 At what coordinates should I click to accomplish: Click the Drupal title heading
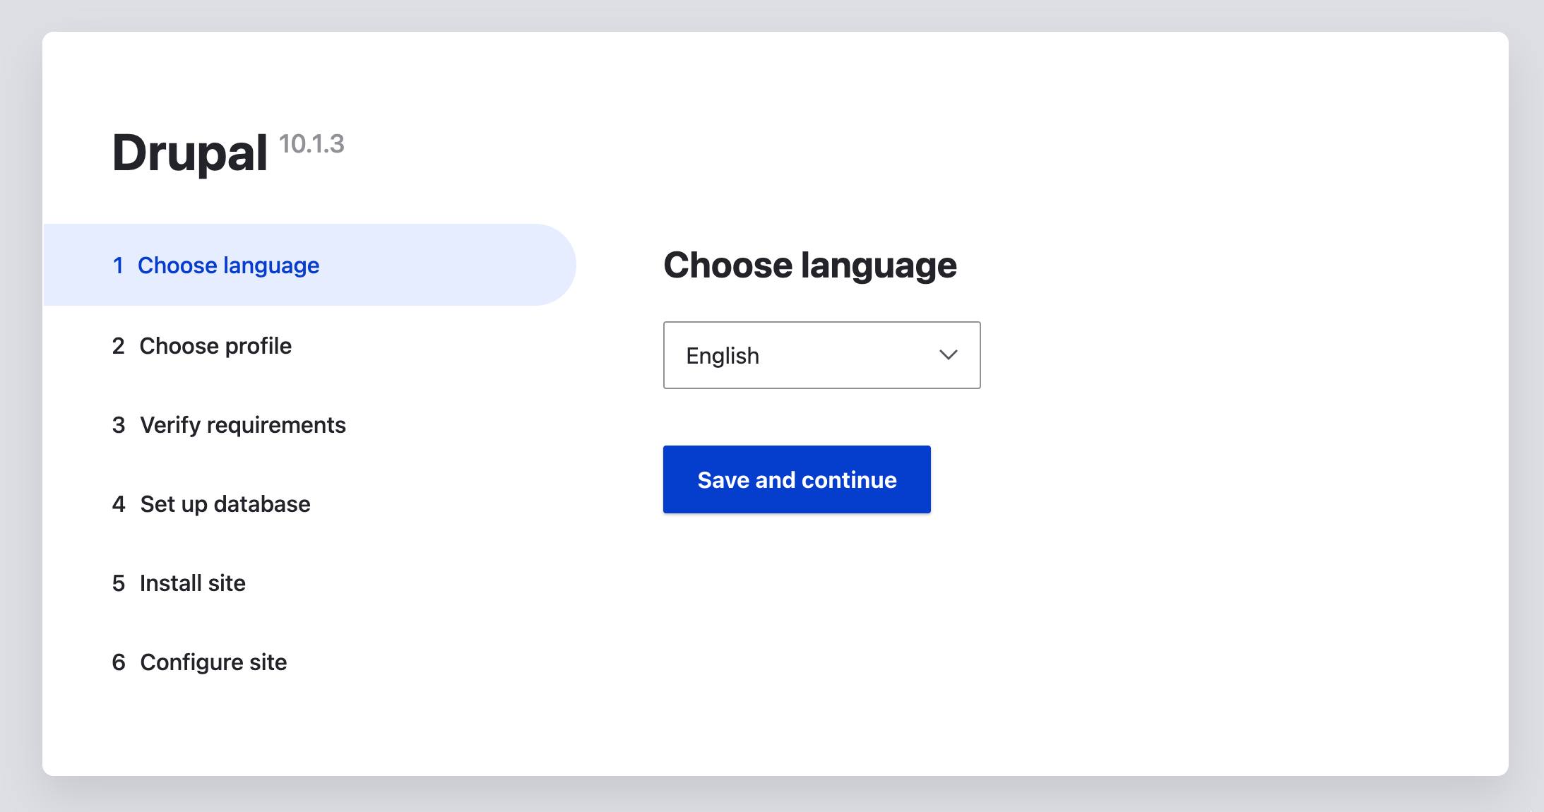point(189,153)
